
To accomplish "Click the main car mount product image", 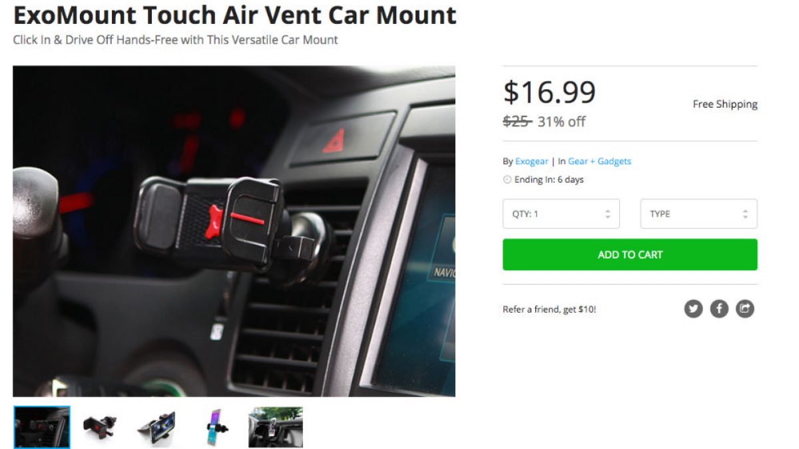I will point(234,231).
